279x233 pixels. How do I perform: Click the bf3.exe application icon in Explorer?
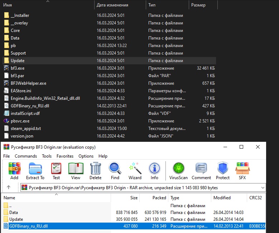coord(6,68)
